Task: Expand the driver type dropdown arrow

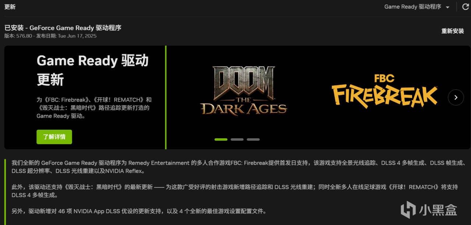Action: [447, 7]
